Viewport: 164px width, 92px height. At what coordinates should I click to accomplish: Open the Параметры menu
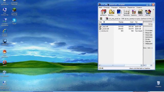(x=131, y=7)
